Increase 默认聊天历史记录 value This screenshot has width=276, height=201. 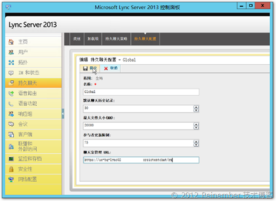click(196, 107)
